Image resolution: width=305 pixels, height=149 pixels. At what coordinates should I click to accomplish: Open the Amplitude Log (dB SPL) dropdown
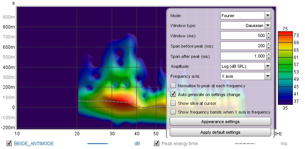tap(268, 66)
